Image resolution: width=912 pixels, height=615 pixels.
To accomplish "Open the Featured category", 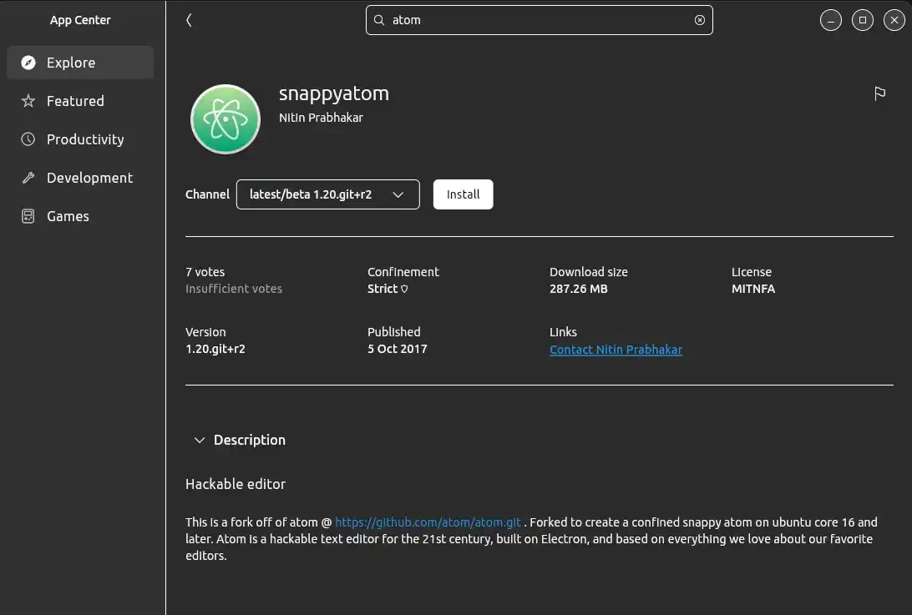I will tap(80, 101).
